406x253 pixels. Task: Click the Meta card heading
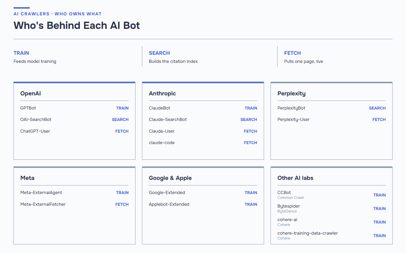[27, 178]
